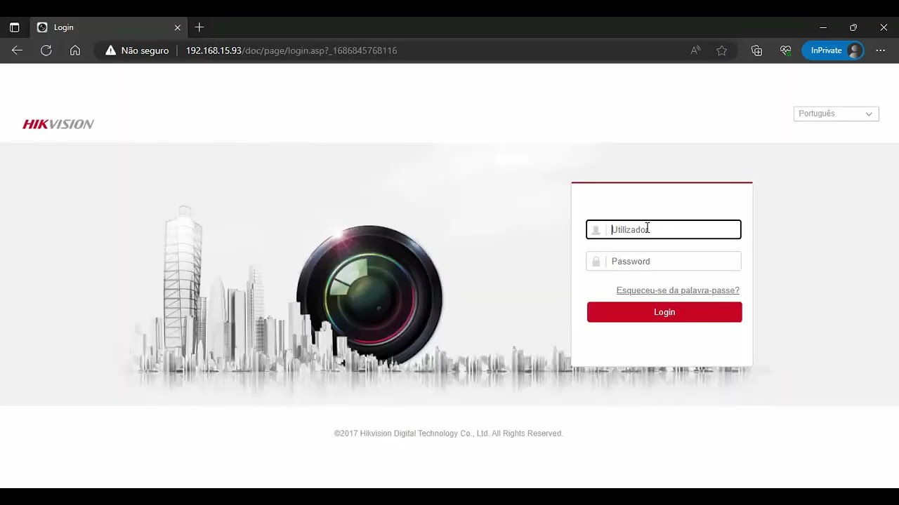Close the Login tab
Screen dimensions: 899x505
178,27
